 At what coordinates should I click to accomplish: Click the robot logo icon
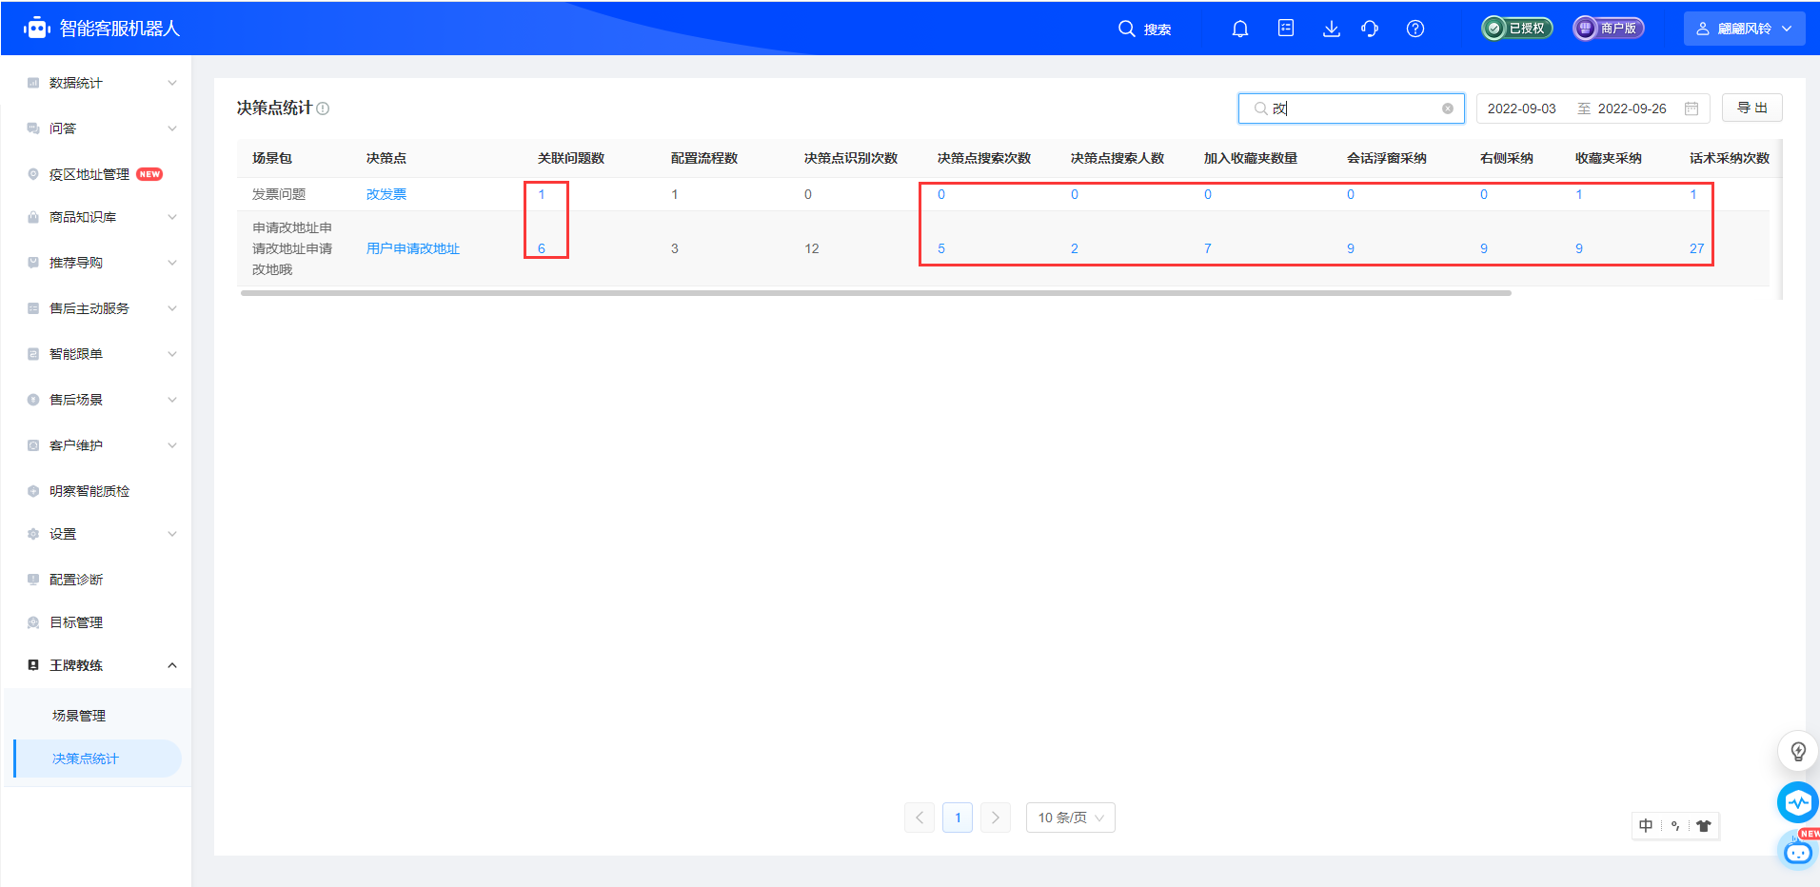click(36, 28)
